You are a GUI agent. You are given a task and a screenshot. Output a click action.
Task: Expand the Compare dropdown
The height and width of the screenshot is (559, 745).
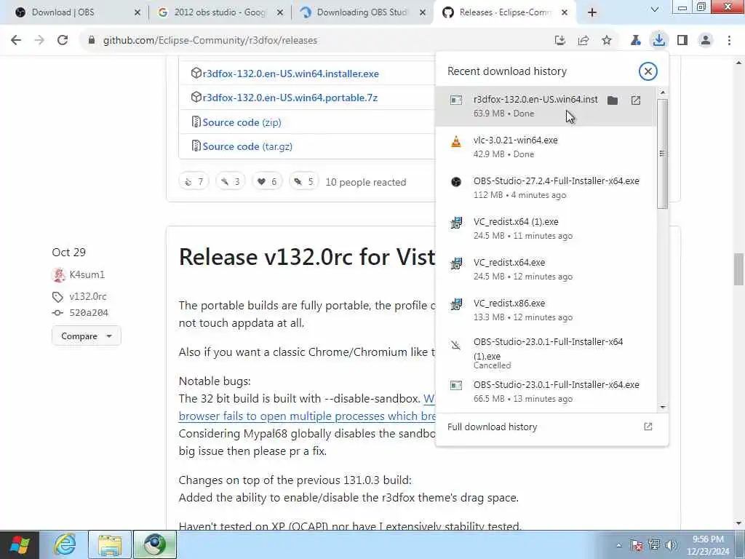[87, 336]
